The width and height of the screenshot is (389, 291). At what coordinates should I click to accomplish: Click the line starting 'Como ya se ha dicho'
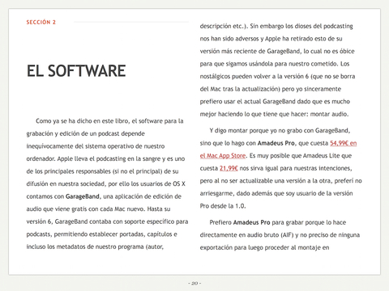pyautogui.click(x=109, y=121)
